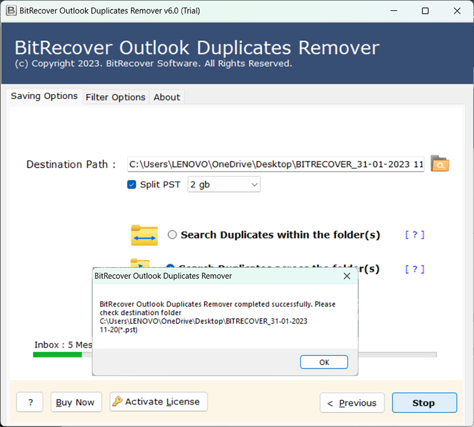474x427 pixels.
Task: Click the BitRecover app logo in title bar
Action: point(11,11)
